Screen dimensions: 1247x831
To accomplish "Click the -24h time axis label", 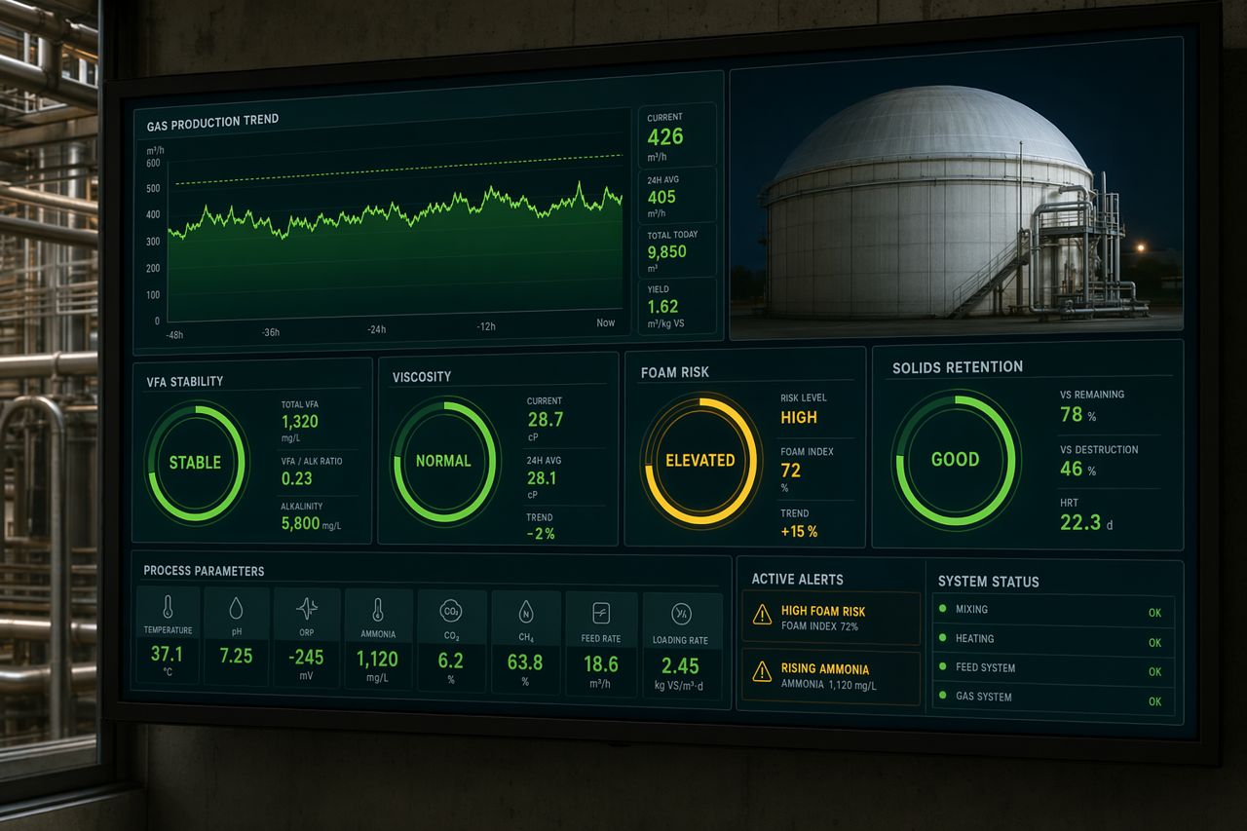I will click(377, 329).
